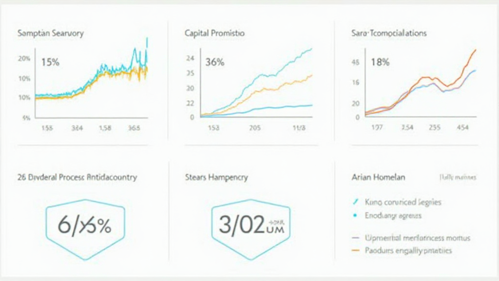
Task: Click the 15% value on the first chart
Action: [x=50, y=62]
